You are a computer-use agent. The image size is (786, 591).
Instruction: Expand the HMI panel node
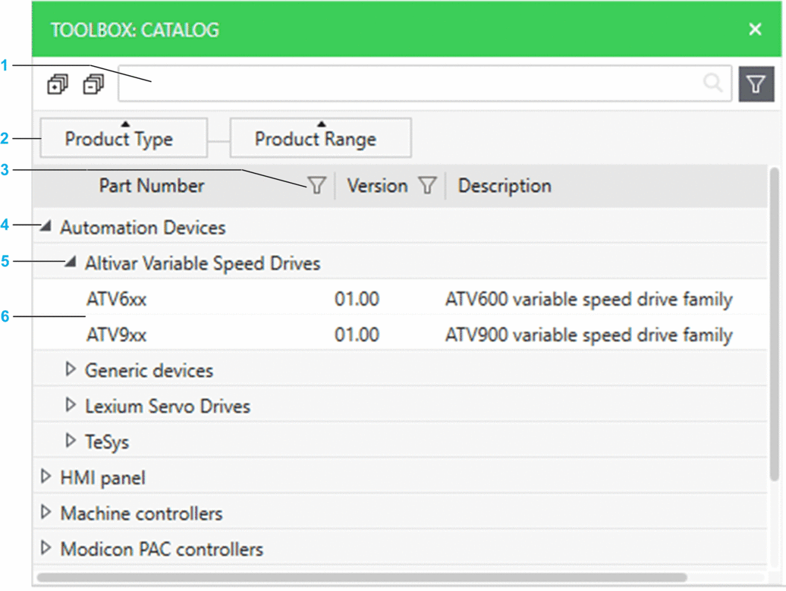coord(46,476)
